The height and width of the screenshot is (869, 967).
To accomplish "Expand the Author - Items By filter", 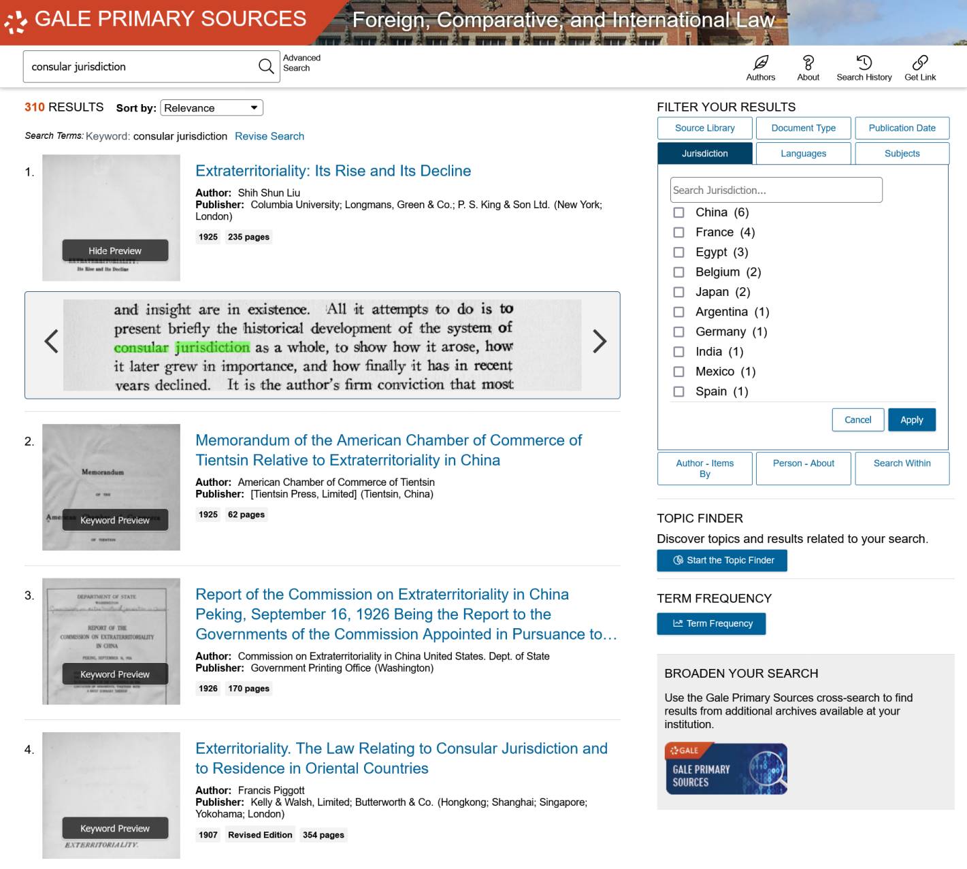I will (x=705, y=468).
